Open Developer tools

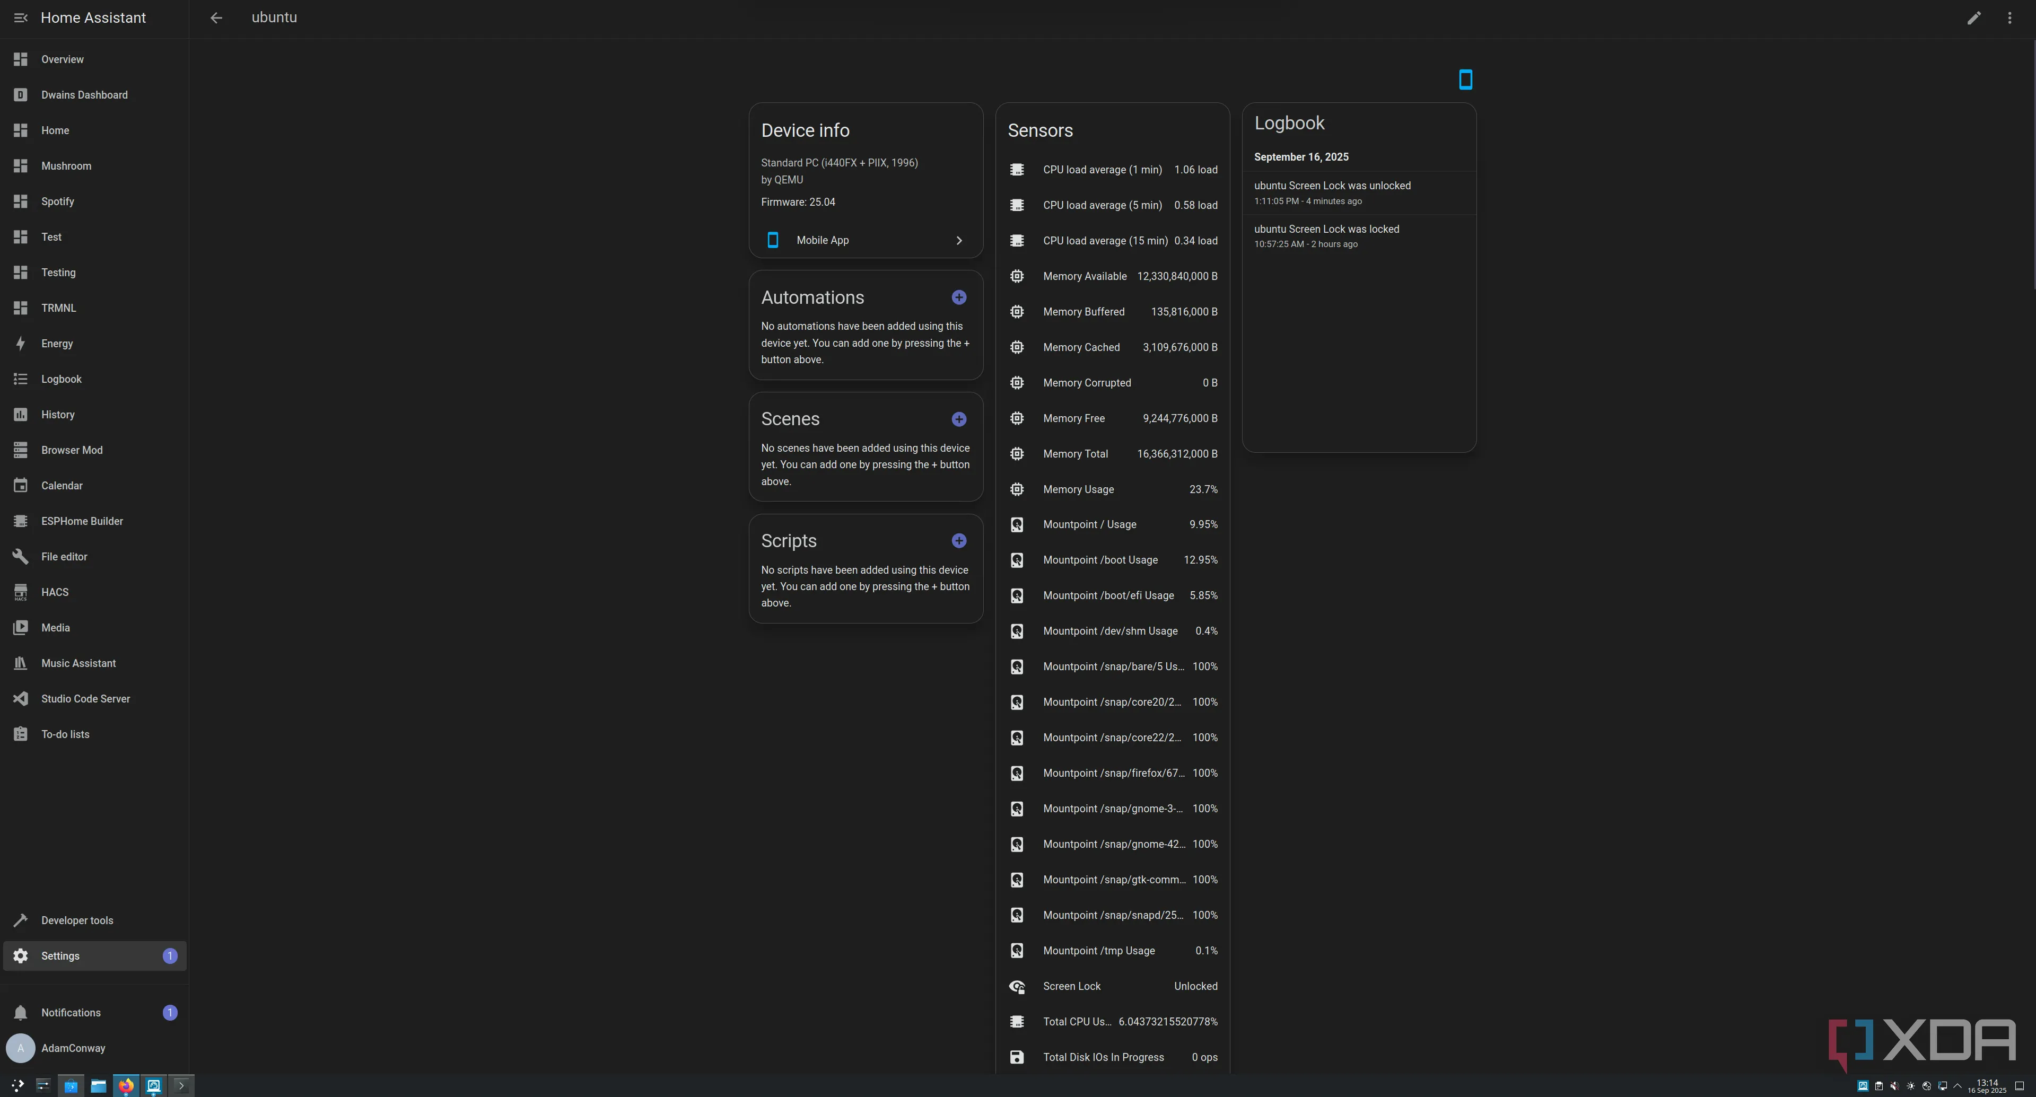click(x=77, y=920)
